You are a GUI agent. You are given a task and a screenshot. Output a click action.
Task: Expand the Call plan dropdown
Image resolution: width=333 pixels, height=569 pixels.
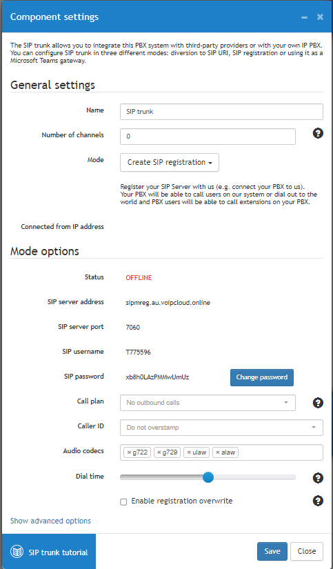pos(208,403)
